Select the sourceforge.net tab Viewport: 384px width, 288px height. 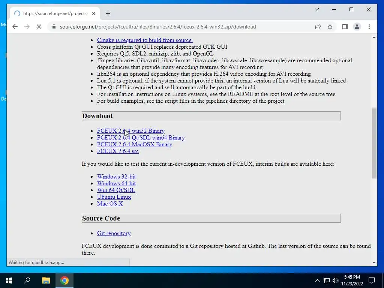coord(55,14)
